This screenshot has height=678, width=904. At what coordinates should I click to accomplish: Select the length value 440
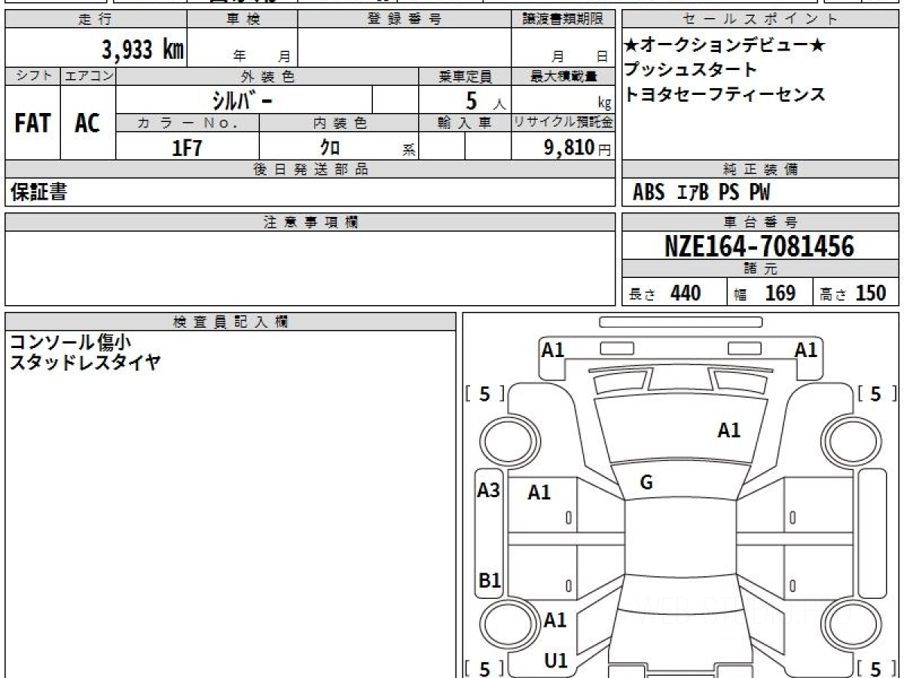coord(686,293)
